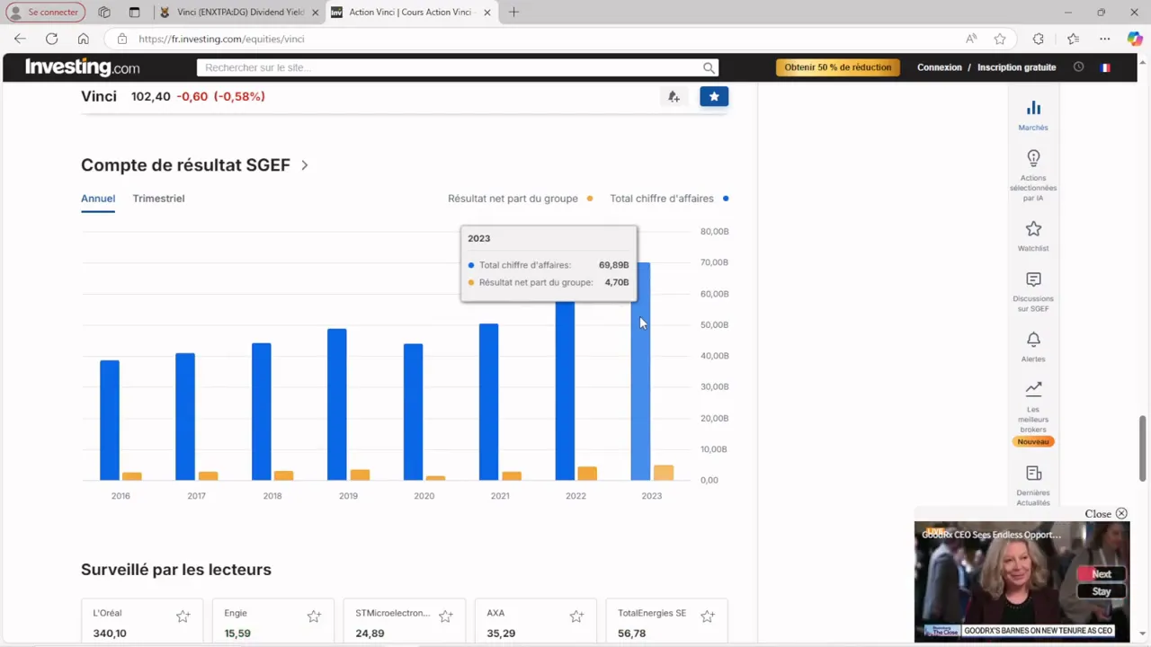Click Inscription gratuite link
Screen dimensions: 1151x647
pos(1016,67)
